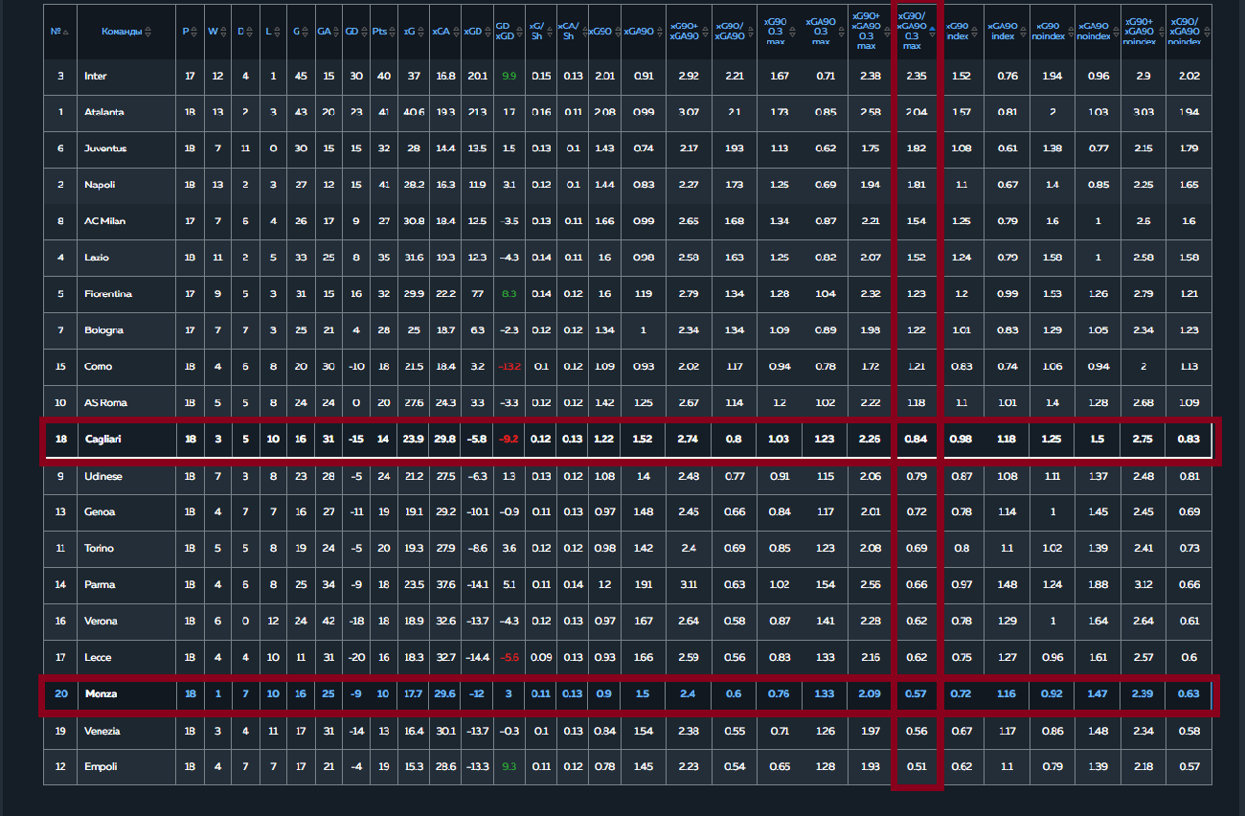Sort by Pts column header

tap(382, 32)
